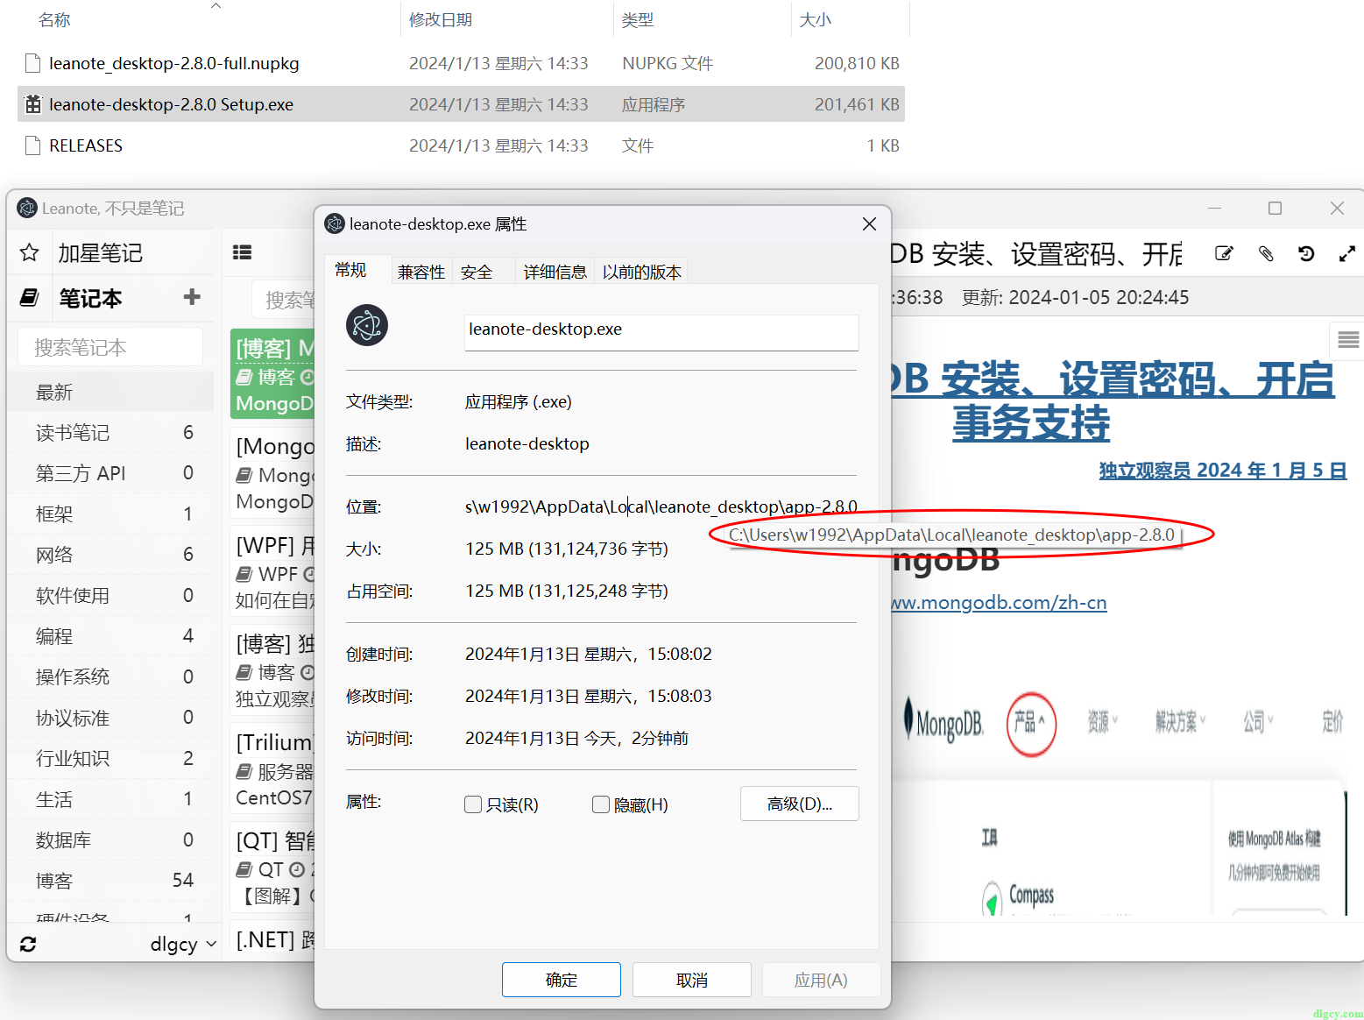Close the properties dialog with X
This screenshot has height=1020, width=1364.
click(869, 224)
